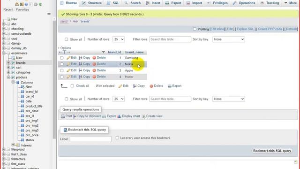
Task: Click the red Delete icon for Apple row
Action: tap(94, 70)
